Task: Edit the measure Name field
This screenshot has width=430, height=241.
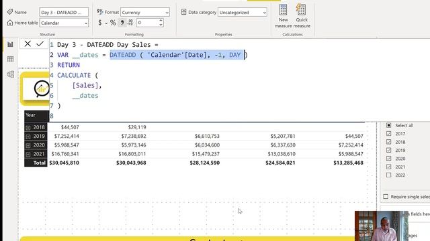Action: point(64,12)
